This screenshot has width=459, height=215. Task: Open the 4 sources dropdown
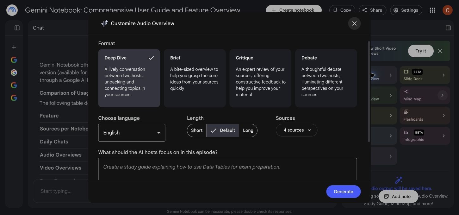pyautogui.click(x=296, y=130)
